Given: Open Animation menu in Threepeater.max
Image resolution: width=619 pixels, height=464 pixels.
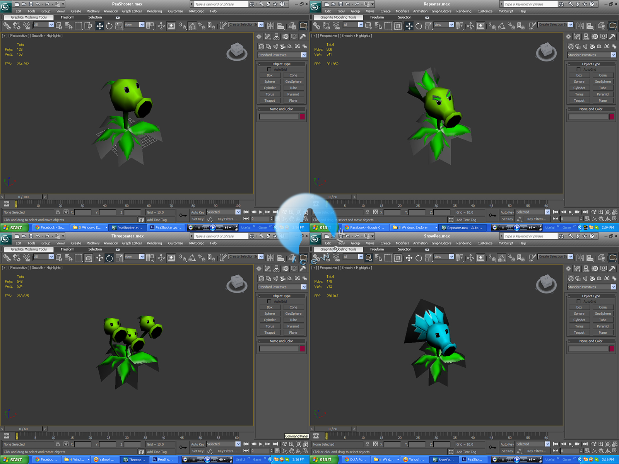Looking at the screenshot, I should click(111, 243).
